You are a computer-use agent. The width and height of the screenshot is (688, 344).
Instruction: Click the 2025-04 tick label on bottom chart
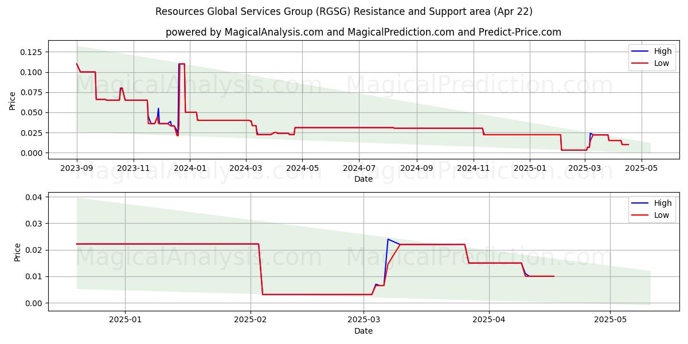pos(489,320)
